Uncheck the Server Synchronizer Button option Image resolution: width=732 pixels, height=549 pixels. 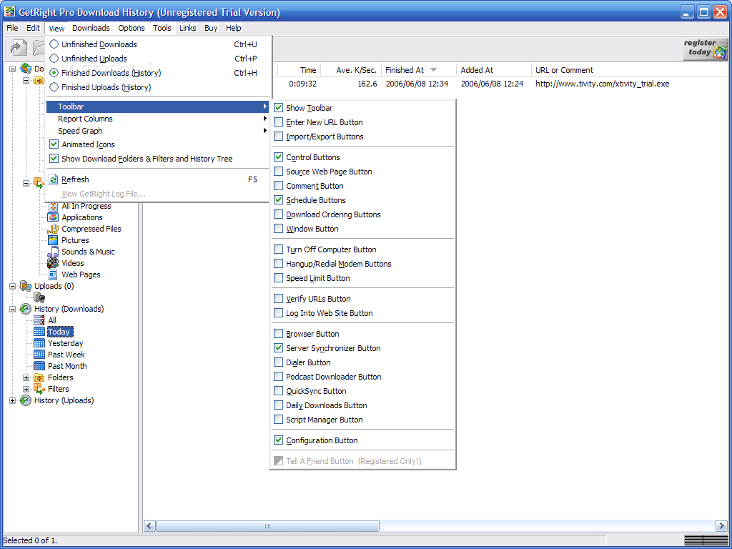(279, 348)
